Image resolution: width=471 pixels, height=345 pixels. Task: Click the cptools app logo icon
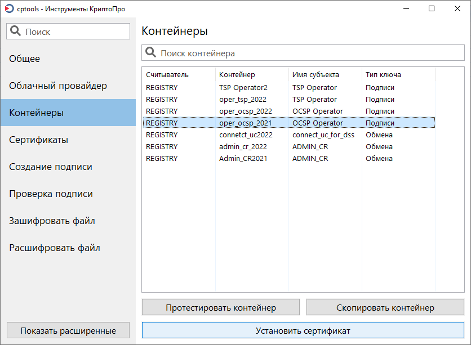pyautogui.click(x=10, y=8)
